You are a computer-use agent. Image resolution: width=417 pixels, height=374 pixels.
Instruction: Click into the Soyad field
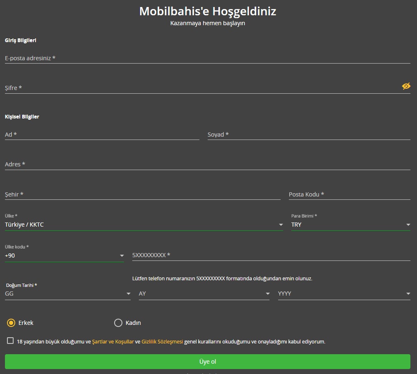309,135
